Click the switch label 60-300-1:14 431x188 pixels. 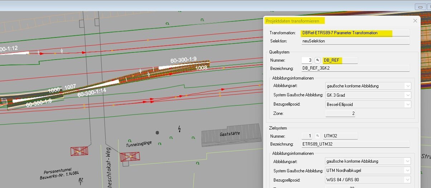[92, 93]
